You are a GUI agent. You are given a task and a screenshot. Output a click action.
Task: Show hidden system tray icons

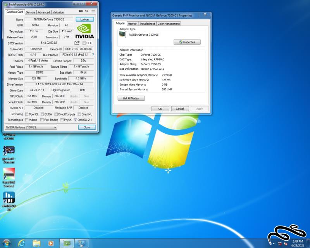point(274,244)
